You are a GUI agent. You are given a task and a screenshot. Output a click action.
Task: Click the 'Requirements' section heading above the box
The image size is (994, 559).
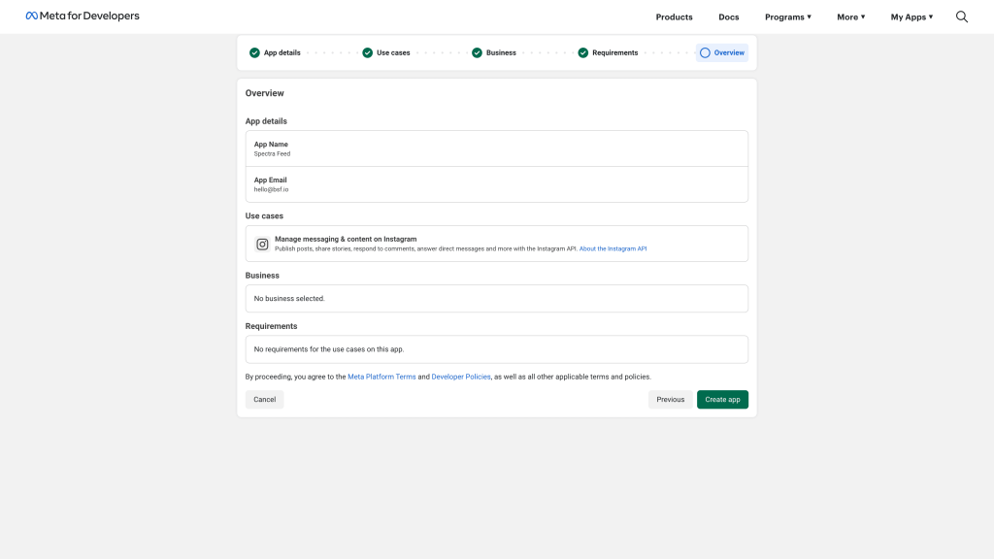(x=272, y=326)
